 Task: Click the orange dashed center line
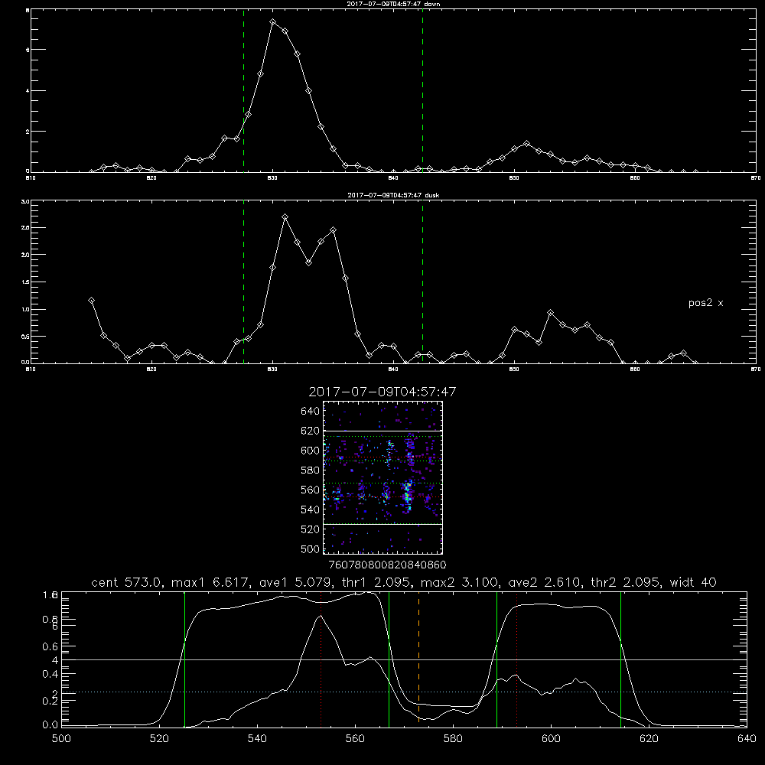point(418,659)
